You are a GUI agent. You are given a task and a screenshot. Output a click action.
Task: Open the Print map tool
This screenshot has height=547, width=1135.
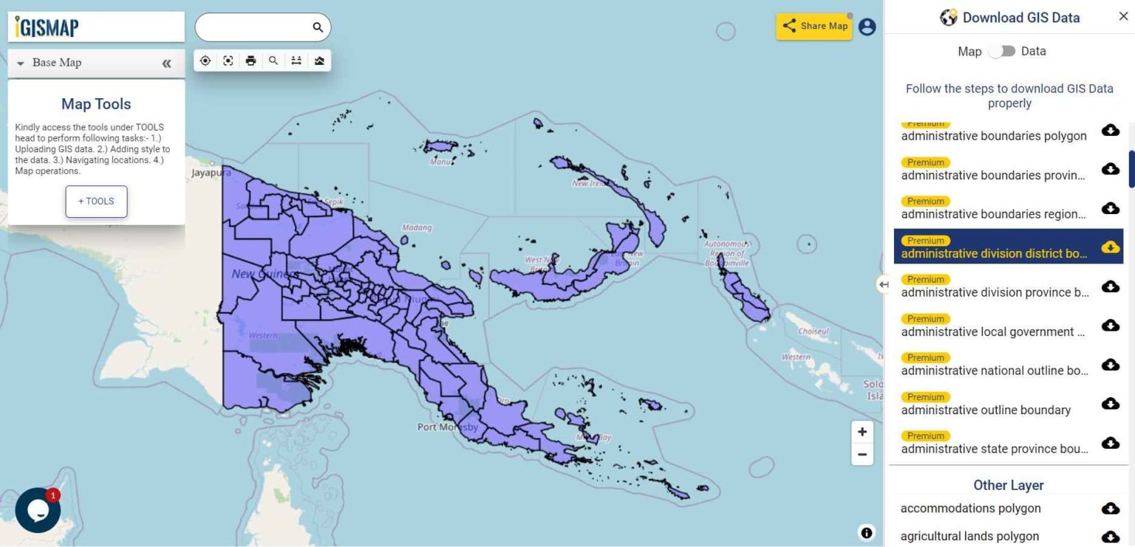(250, 61)
